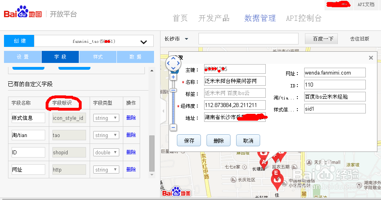Click the 淘/tia input in popup
Screen dimensions: 381x200
(335, 97)
